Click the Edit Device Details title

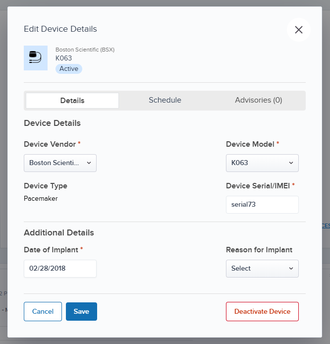pyautogui.click(x=60, y=29)
